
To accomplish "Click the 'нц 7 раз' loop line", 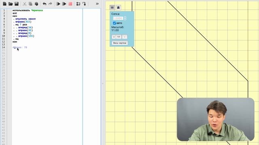I will pos(21,25).
